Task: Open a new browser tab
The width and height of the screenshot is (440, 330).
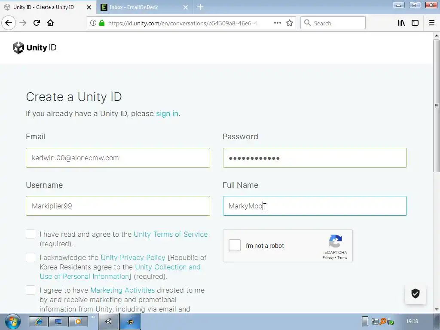Action: (x=200, y=7)
